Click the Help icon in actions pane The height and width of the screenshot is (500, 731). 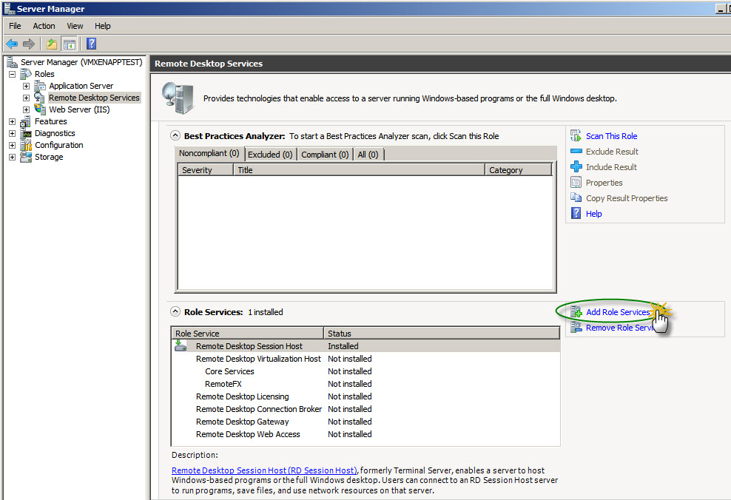point(576,214)
